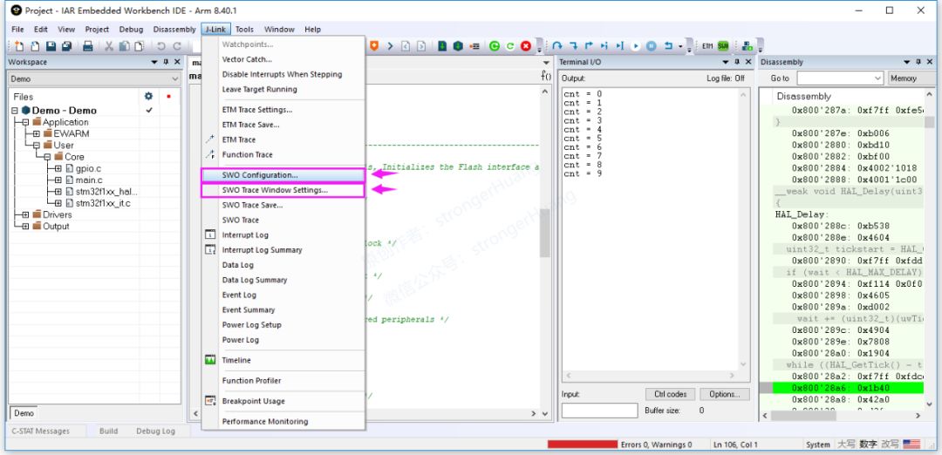Image resolution: width=942 pixels, height=455 pixels.
Task: Click the green Download and Debug icon
Action: [x=495, y=46]
